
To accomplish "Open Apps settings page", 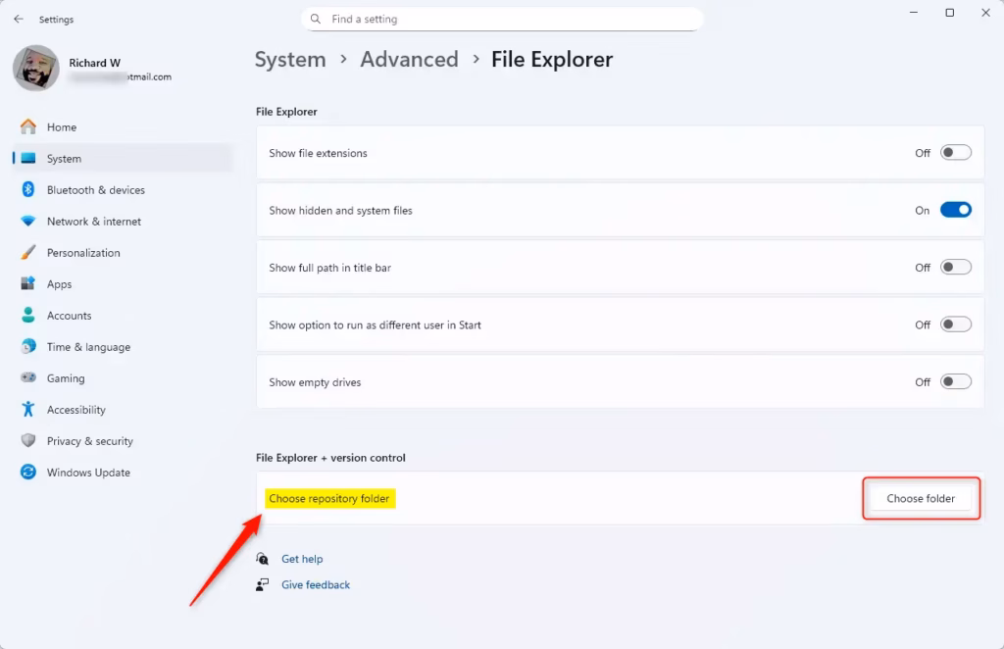I will click(x=123, y=283).
